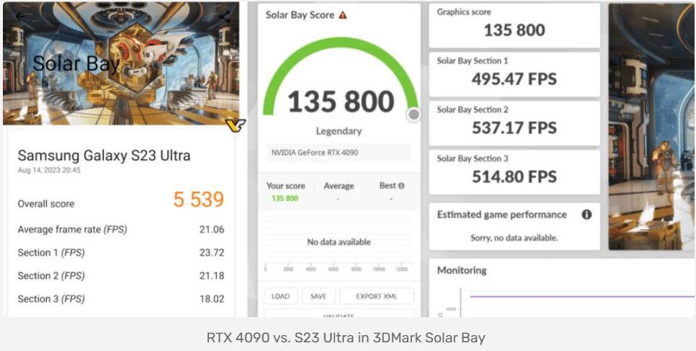Click the orange overall score 5 539
Viewport: 696px width, 351px height.
[x=199, y=200]
